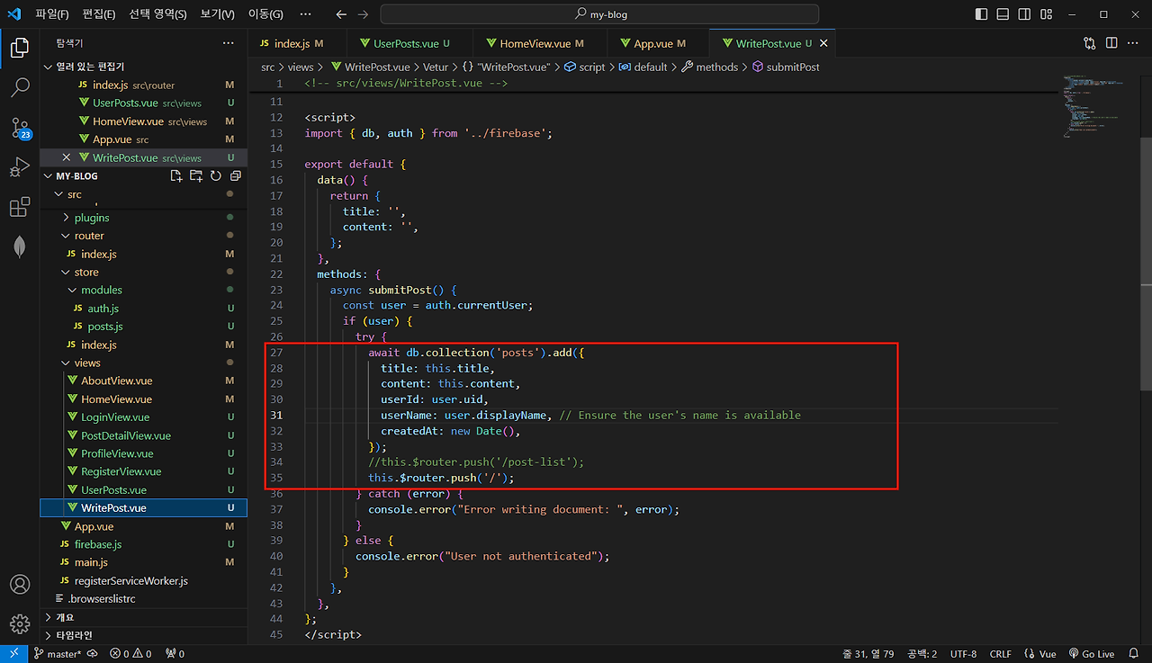The image size is (1152, 663).
Task: Open the 보기(V) menu
Action: pos(217,14)
